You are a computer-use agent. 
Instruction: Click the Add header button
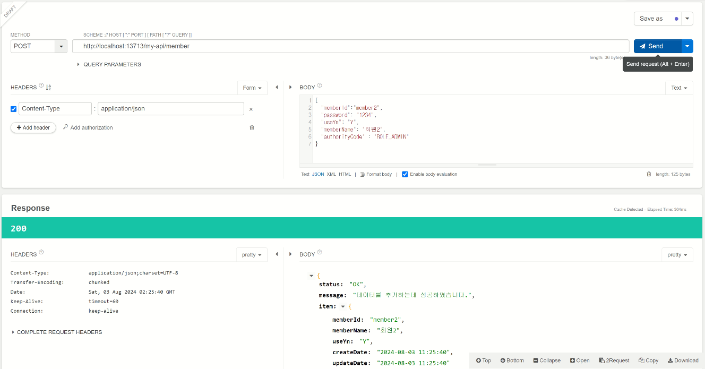pyautogui.click(x=33, y=127)
